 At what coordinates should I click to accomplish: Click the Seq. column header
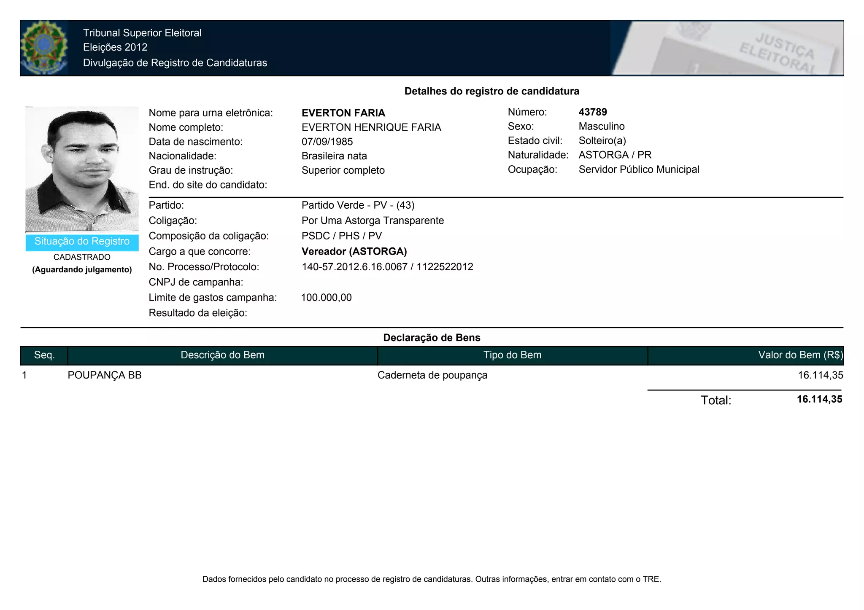[x=44, y=355]
